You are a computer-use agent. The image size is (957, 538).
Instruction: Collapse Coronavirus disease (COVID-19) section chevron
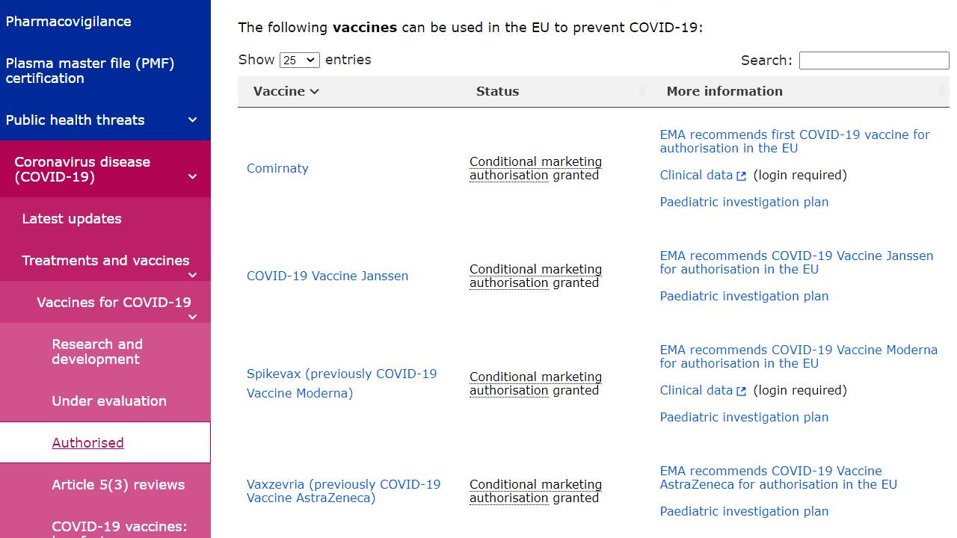[x=192, y=177]
